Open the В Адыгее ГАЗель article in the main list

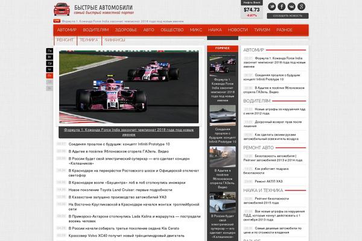point(119,151)
